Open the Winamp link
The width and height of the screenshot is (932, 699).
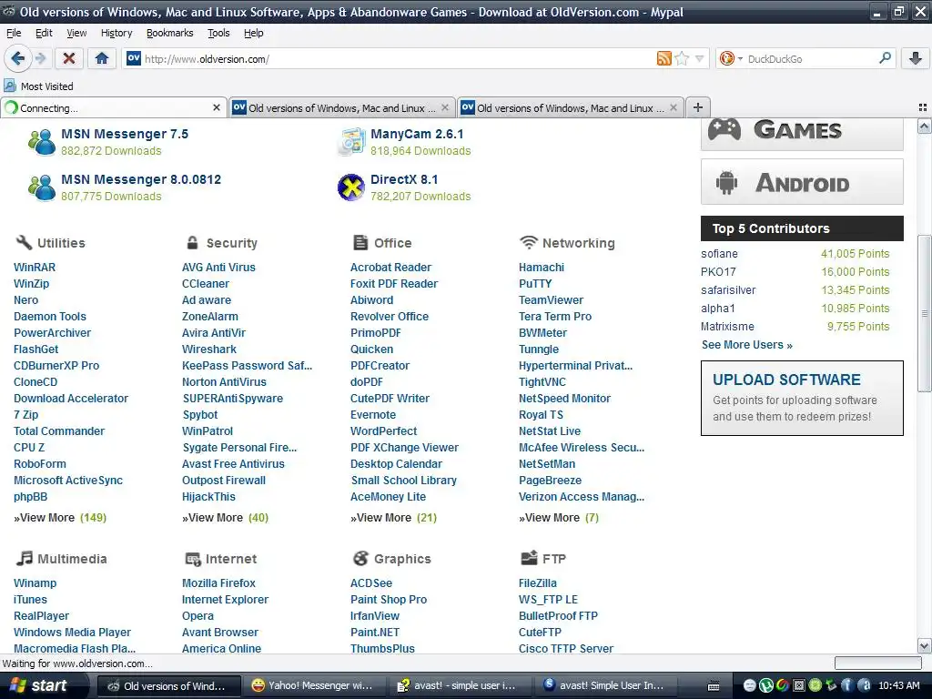[35, 582]
